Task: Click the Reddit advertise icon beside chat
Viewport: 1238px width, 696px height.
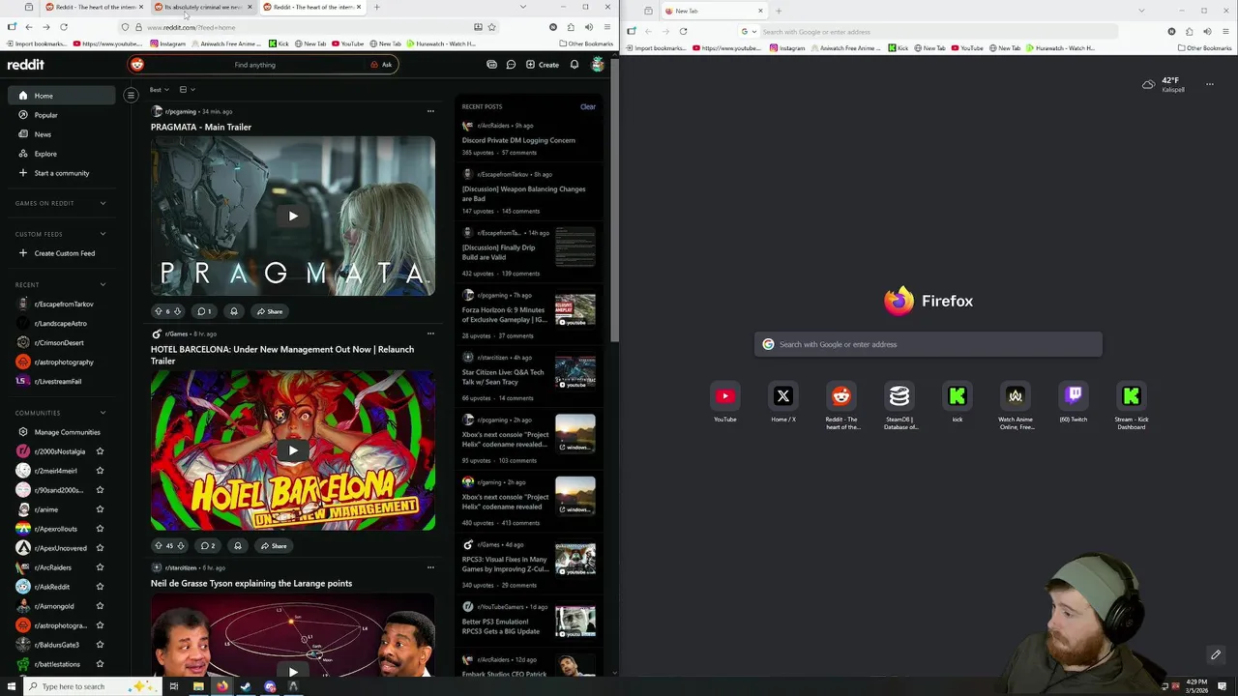Action: [x=491, y=65]
